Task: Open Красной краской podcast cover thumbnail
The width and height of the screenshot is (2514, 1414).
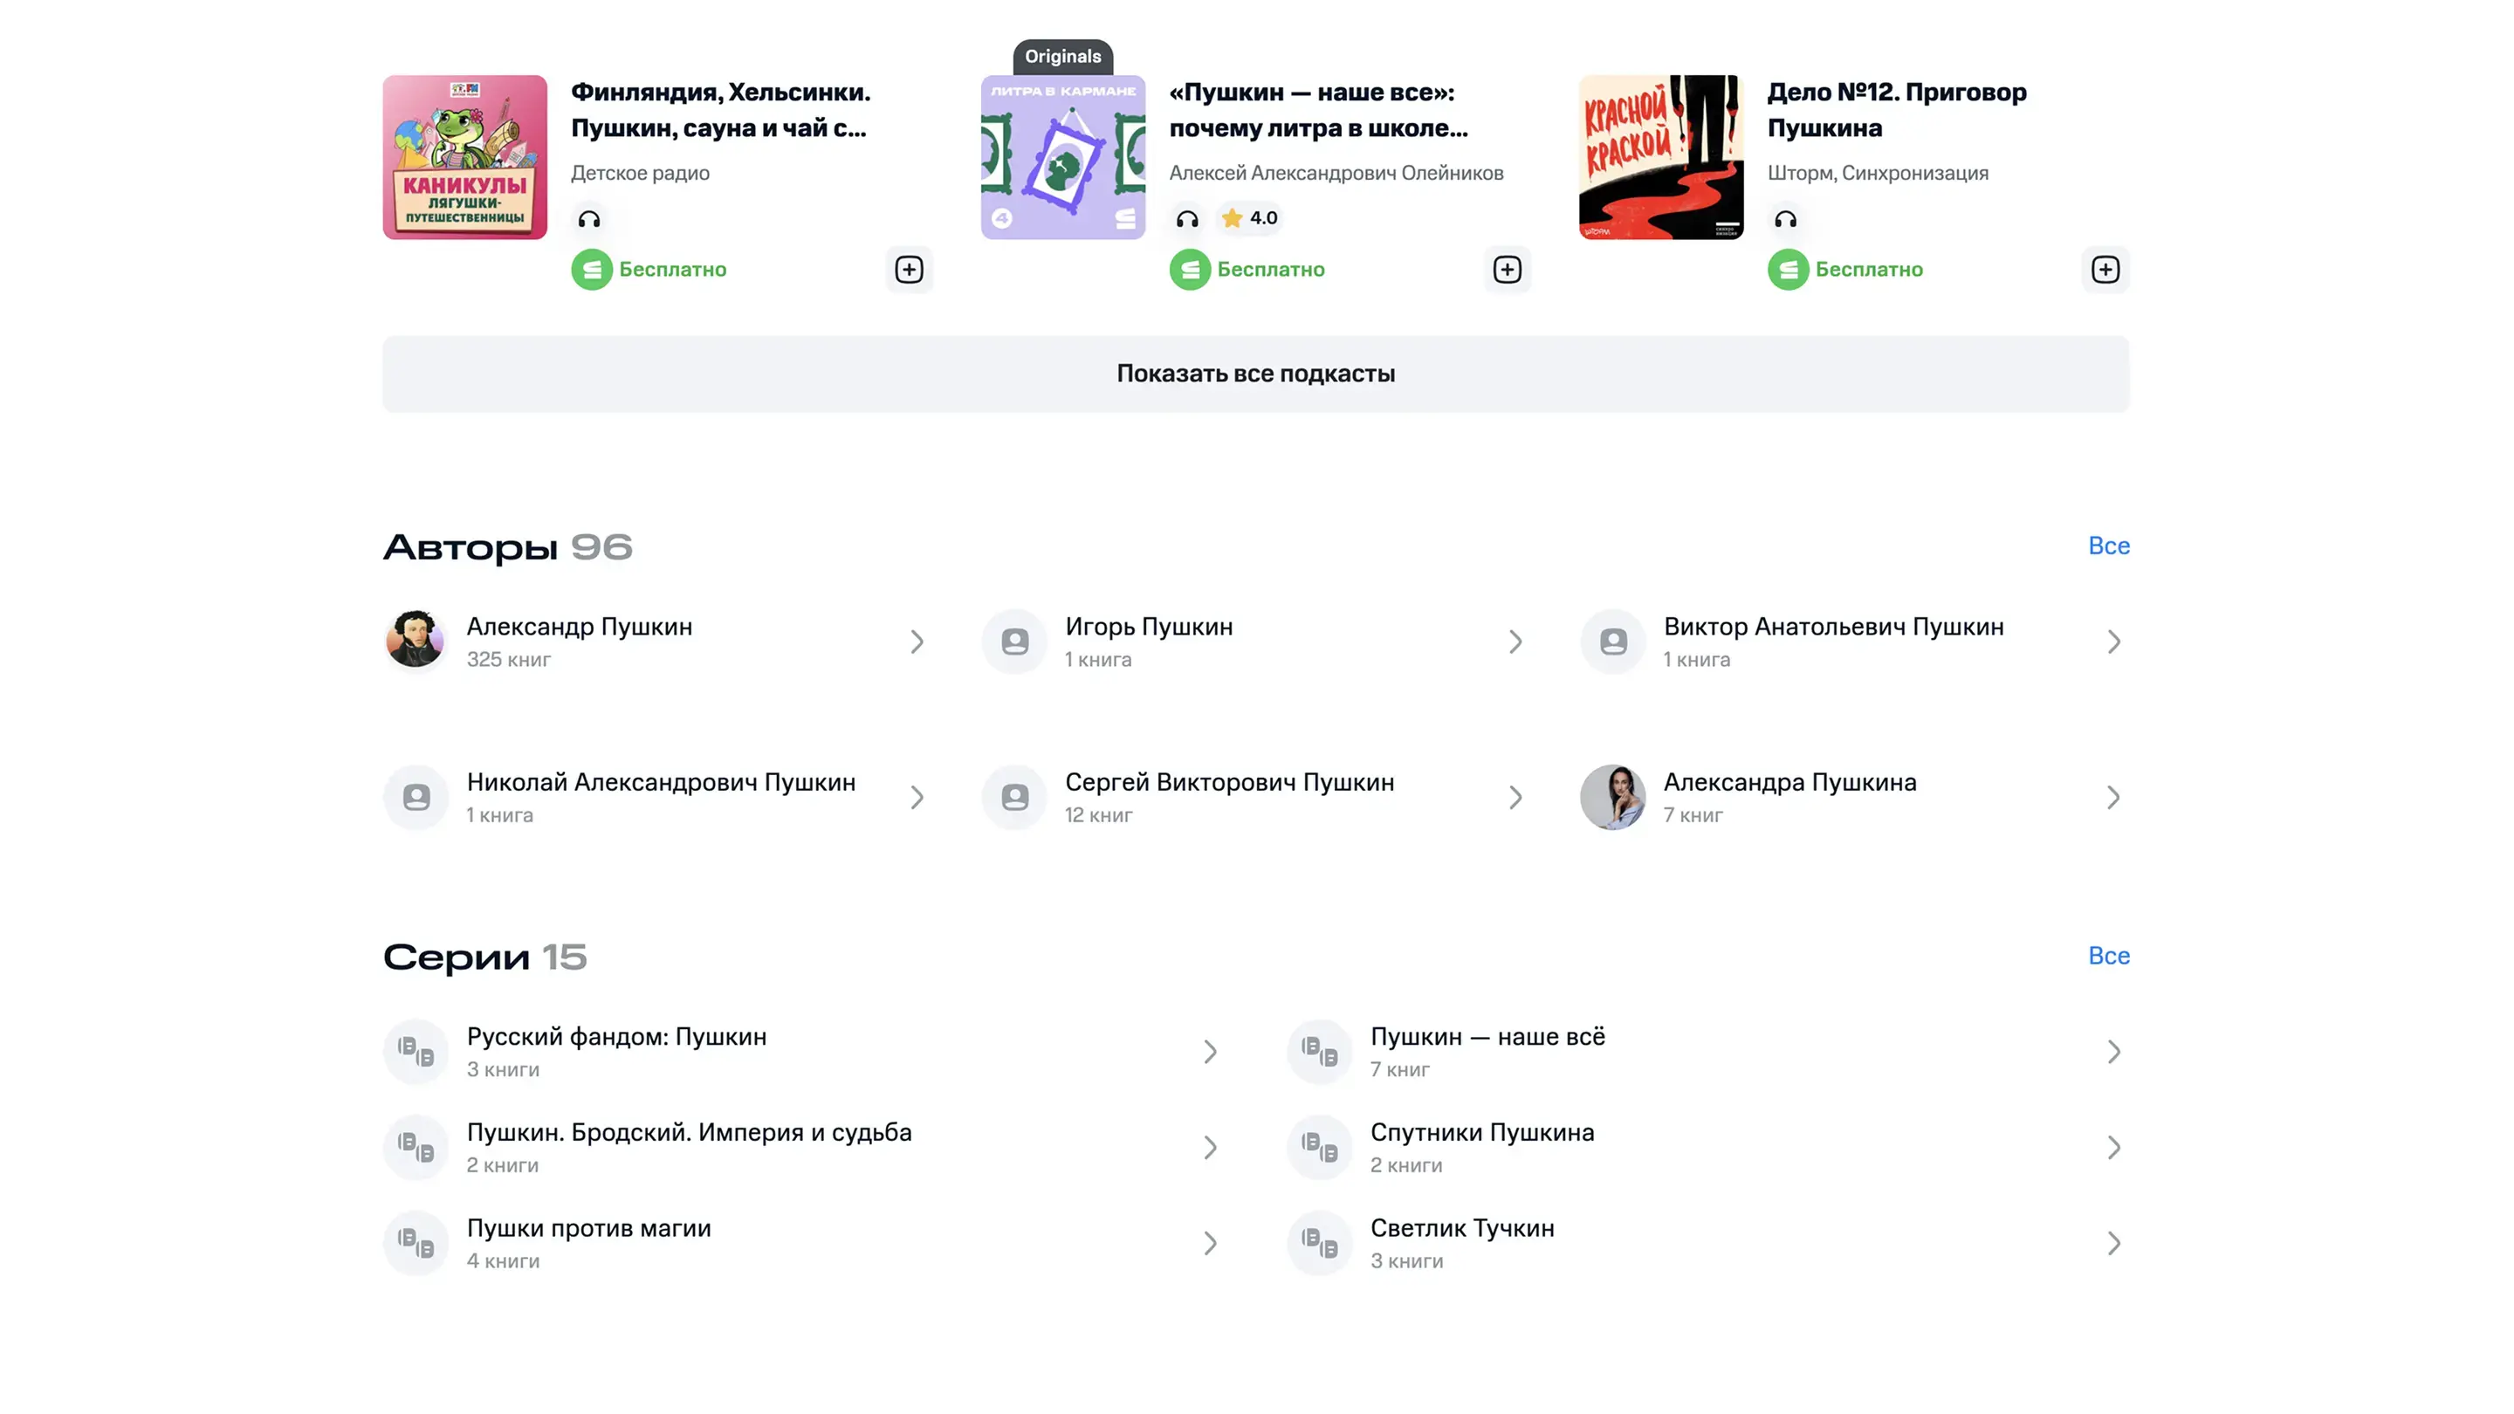Action: coord(1661,157)
